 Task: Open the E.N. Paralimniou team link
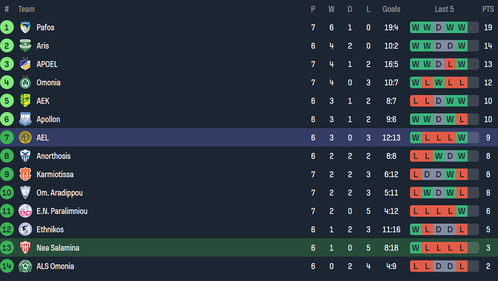[x=62, y=211]
